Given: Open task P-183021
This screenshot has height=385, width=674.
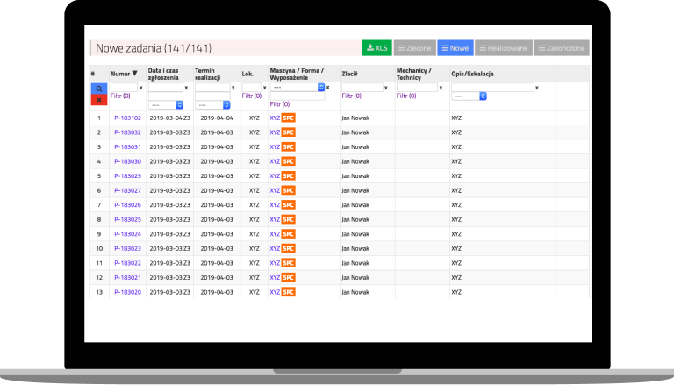Looking at the screenshot, I should [x=127, y=278].
